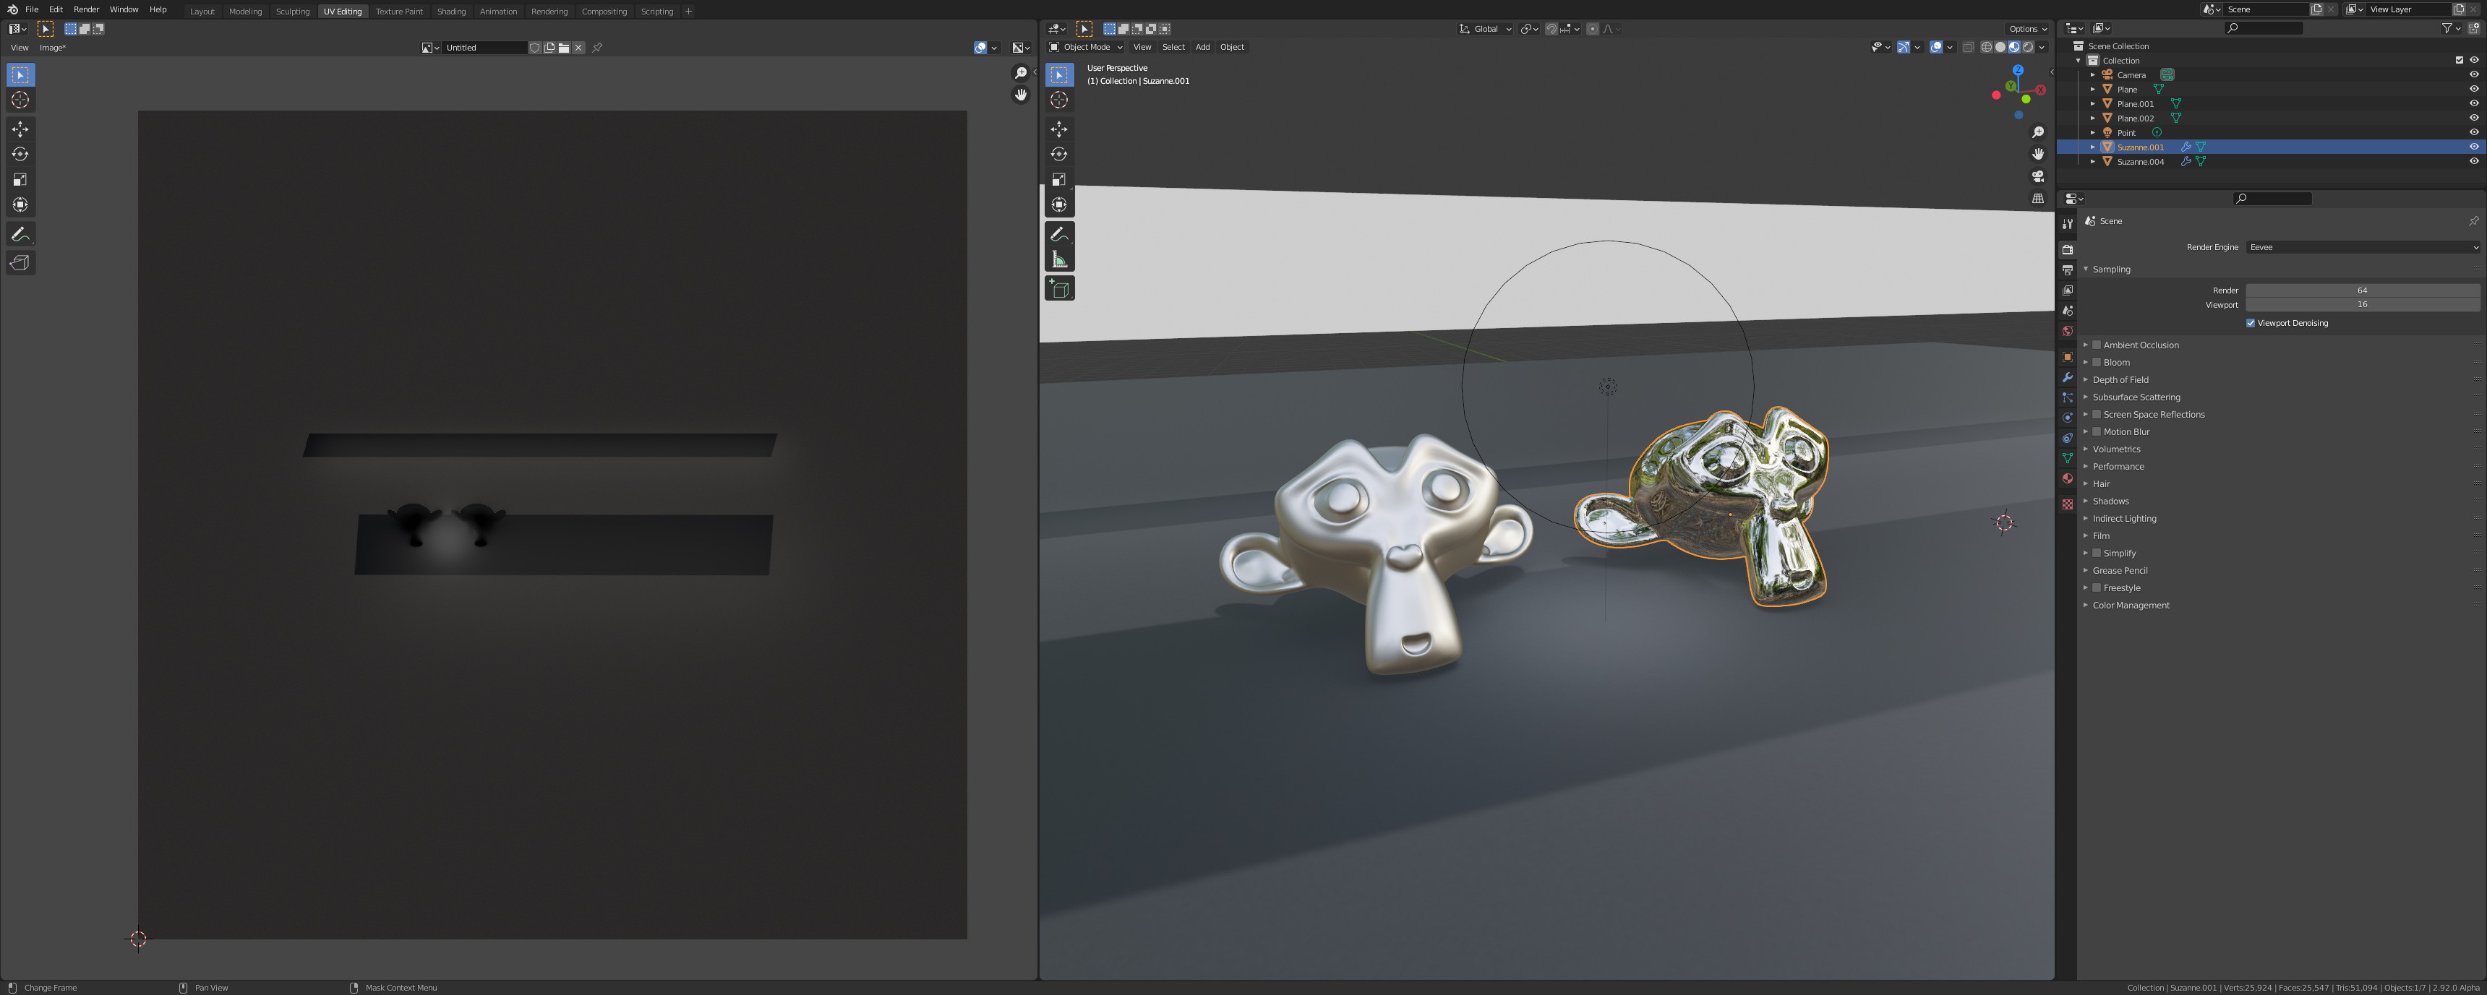This screenshot has height=995, width=2487.
Task: Expand the Depth of Field panel
Action: 2120,379
